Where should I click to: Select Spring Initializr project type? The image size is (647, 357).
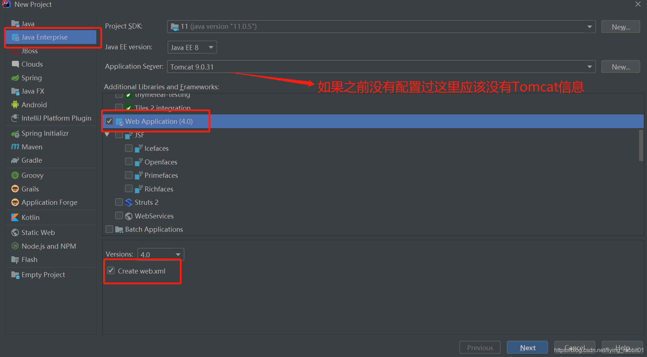pyautogui.click(x=51, y=134)
